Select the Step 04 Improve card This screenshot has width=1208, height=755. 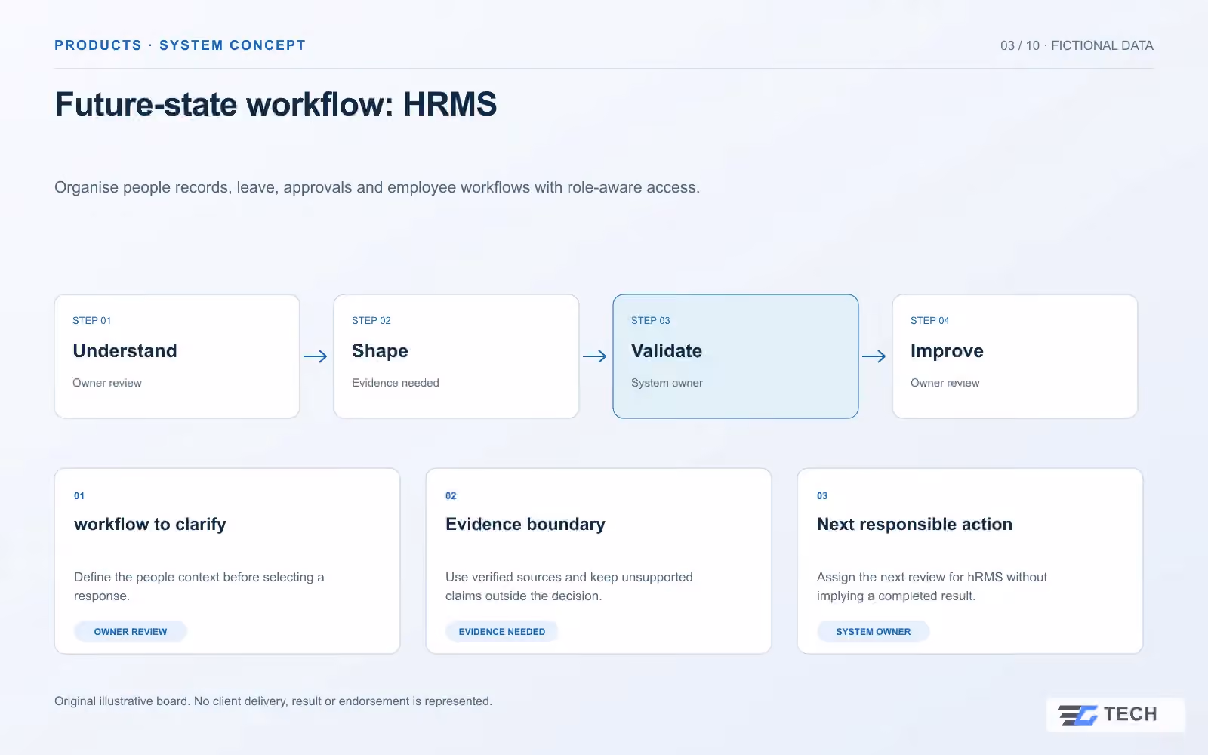[1015, 356]
